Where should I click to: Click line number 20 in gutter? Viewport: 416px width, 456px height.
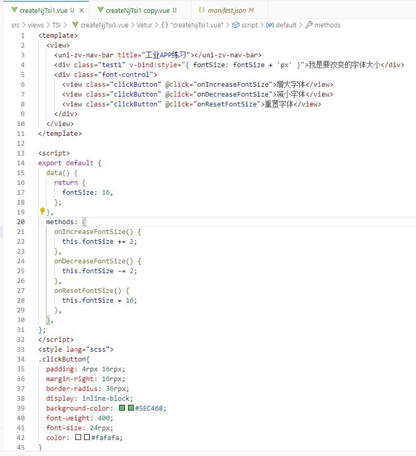tap(21, 222)
